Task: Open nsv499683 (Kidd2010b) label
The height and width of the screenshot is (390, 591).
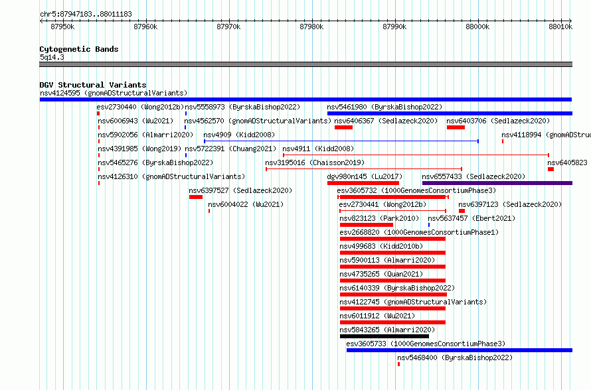Action: [x=381, y=246]
